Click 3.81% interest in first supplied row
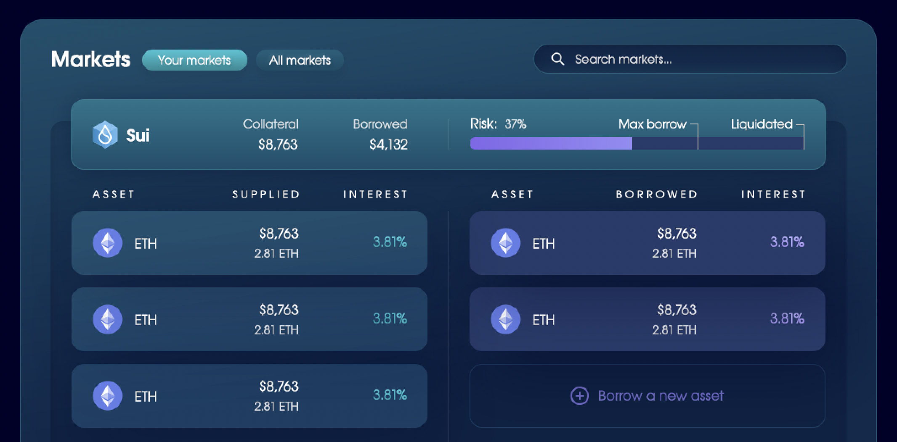The width and height of the screenshot is (897, 442). click(x=390, y=242)
